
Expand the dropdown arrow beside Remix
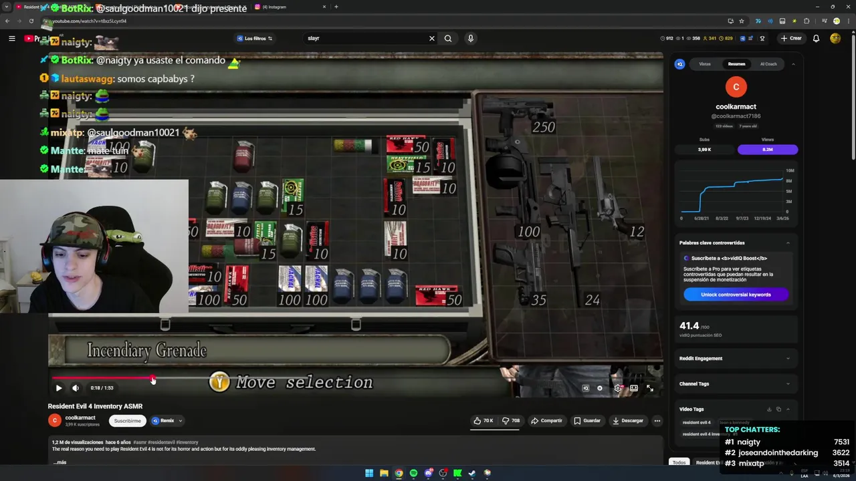[180, 421]
